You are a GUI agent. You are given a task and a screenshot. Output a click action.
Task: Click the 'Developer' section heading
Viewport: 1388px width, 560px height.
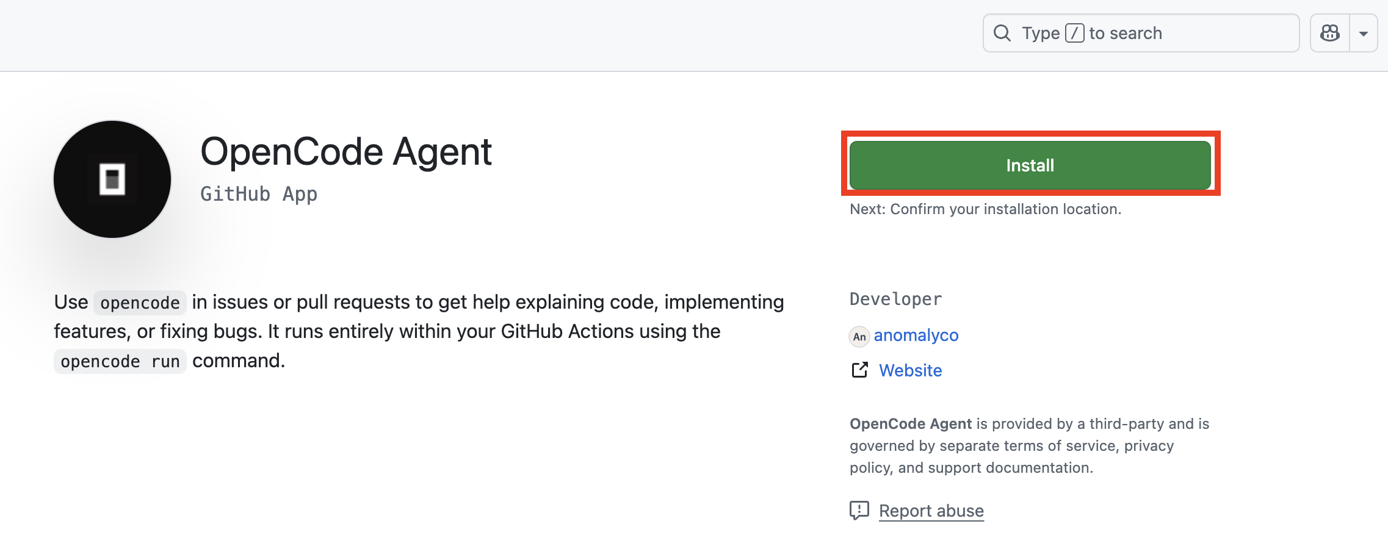895,299
